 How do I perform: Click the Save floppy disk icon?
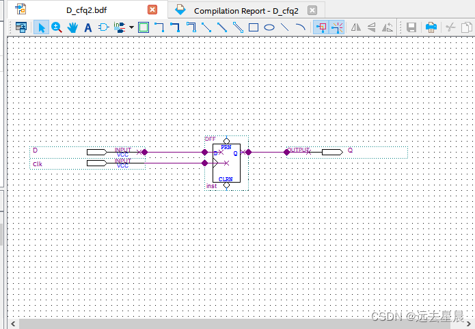click(411, 27)
